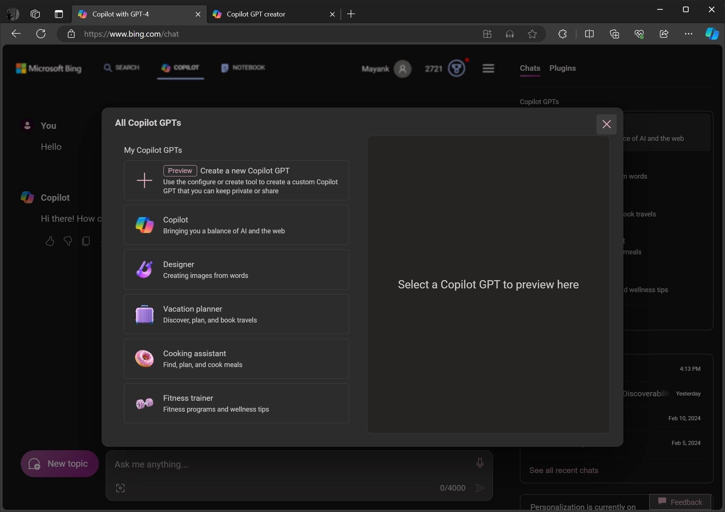Open the Collections icon in toolbar
Screen dimensions: 725x512
pos(614,34)
